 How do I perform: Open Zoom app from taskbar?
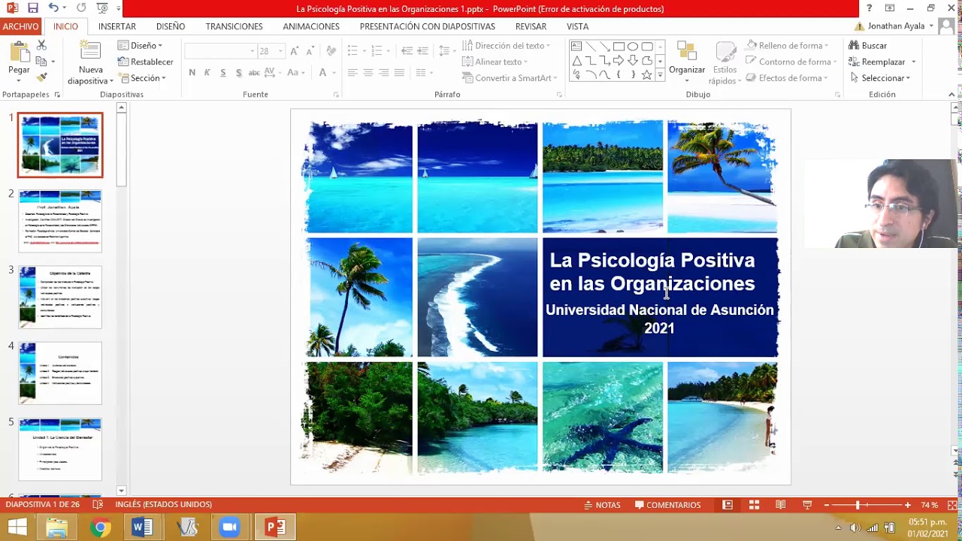coord(229,527)
